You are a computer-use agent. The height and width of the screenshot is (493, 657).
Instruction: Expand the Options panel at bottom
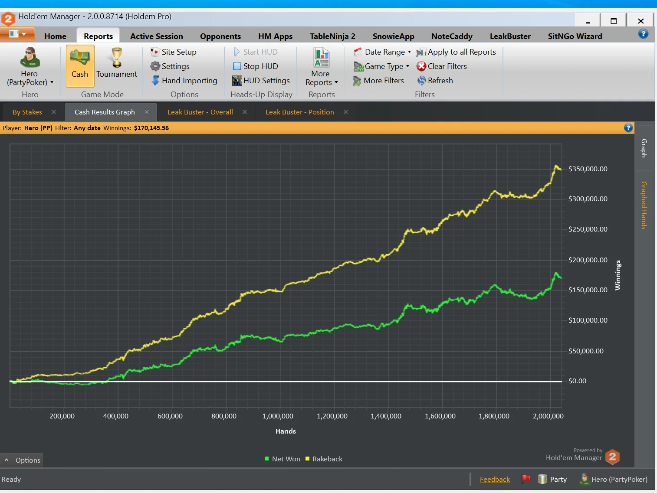click(x=22, y=460)
